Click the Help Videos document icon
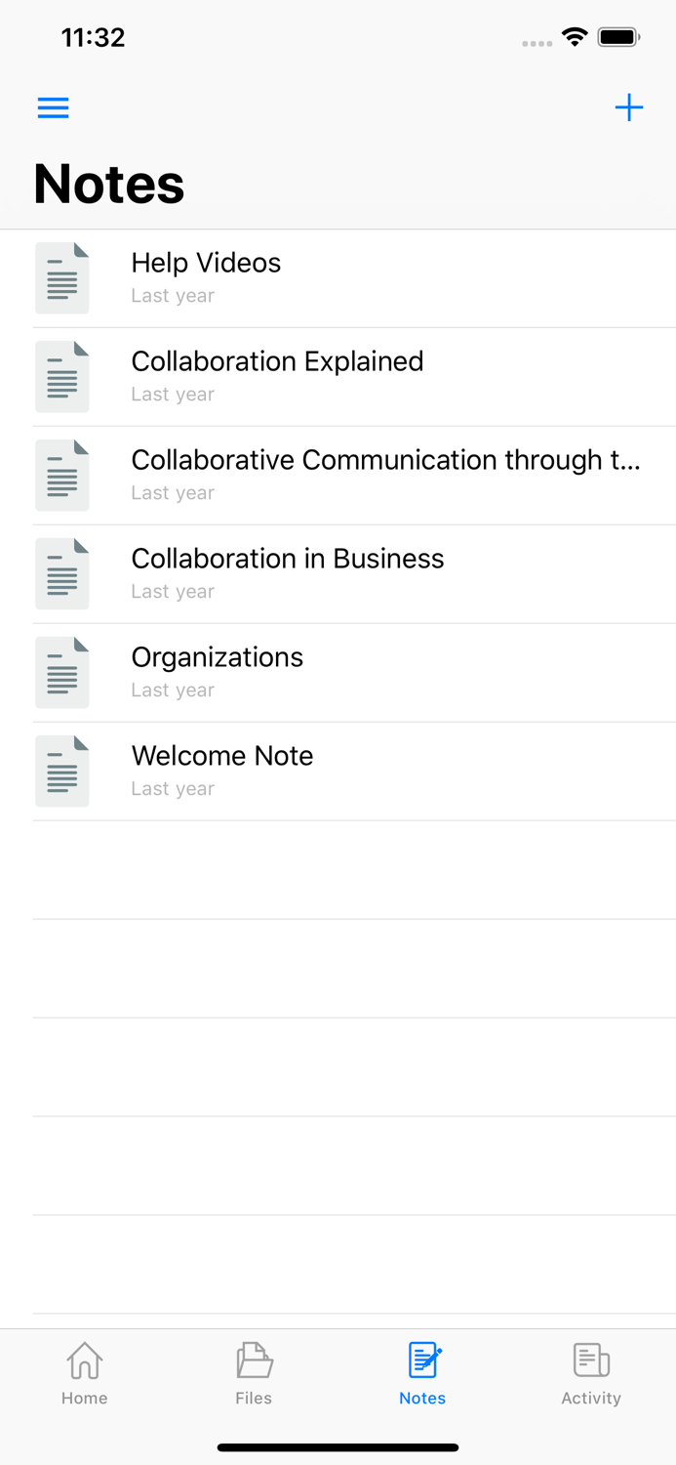Screen dimensions: 676x1465 [x=62, y=278]
